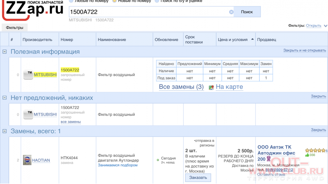
Task: Click Занимаемся подбором link
Action: pos(118,165)
